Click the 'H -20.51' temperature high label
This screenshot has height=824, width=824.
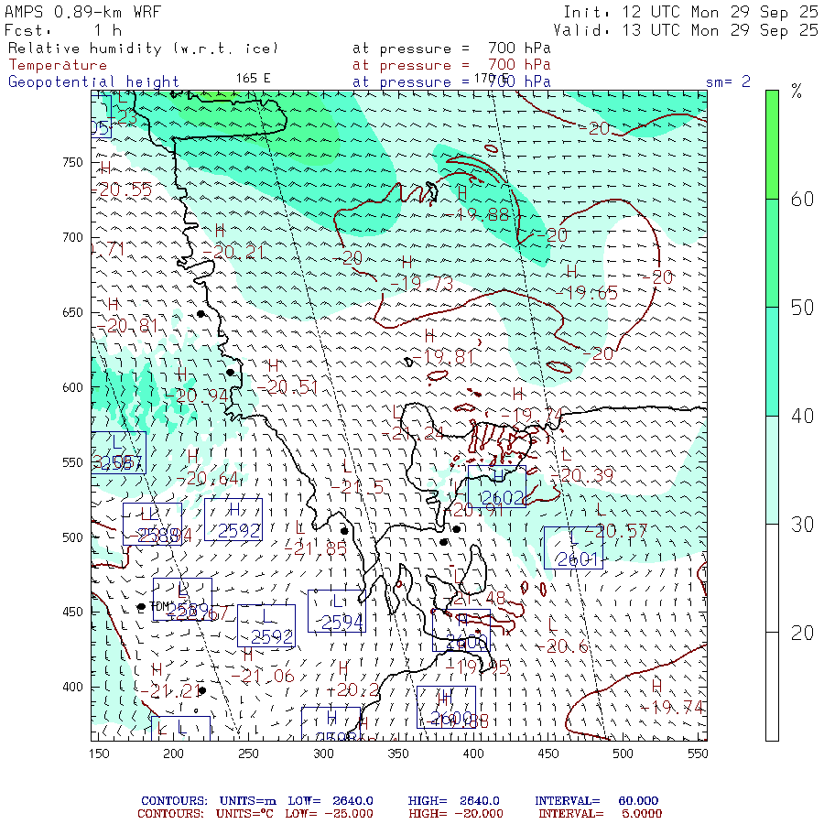287,377
